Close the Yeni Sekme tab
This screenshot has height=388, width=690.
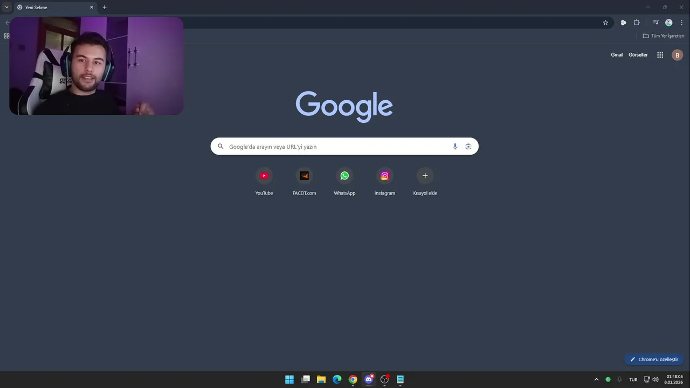click(x=92, y=8)
